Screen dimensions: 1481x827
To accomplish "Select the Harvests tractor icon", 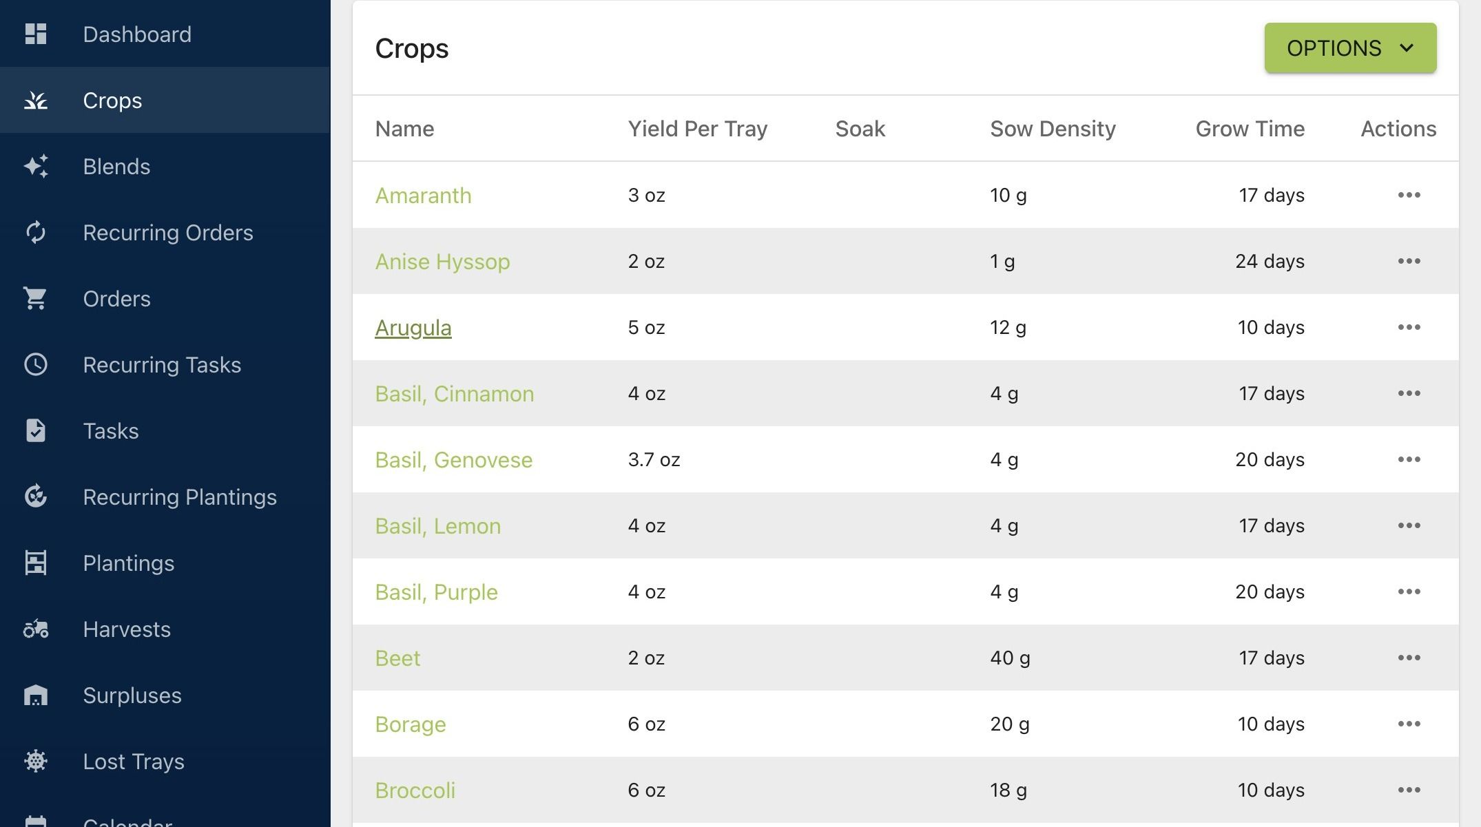I will (x=35, y=629).
